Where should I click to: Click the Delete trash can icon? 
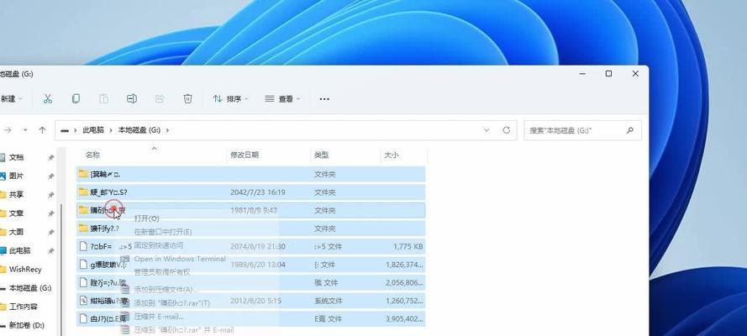(187, 99)
